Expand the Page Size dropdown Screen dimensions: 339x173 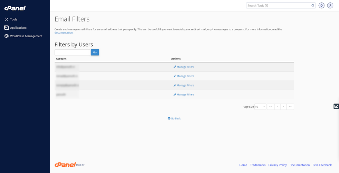[x=260, y=107]
